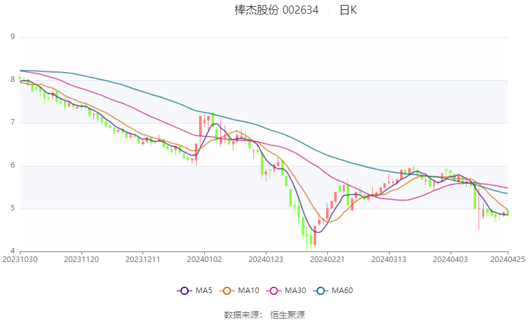Click the 日K label in title
The width and height of the screenshot is (529, 321).
[x=348, y=10]
